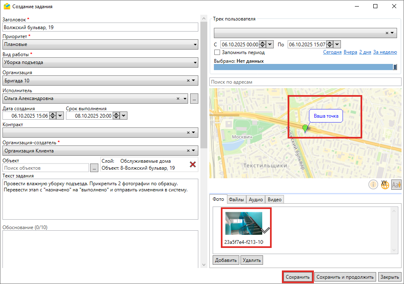Click the Вчера period link

click(x=350, y=52)
